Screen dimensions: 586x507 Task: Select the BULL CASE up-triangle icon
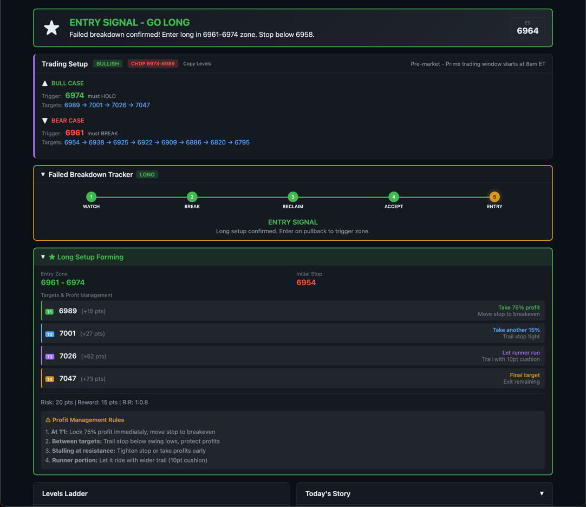pyautogui.click(x=44, y=83)
